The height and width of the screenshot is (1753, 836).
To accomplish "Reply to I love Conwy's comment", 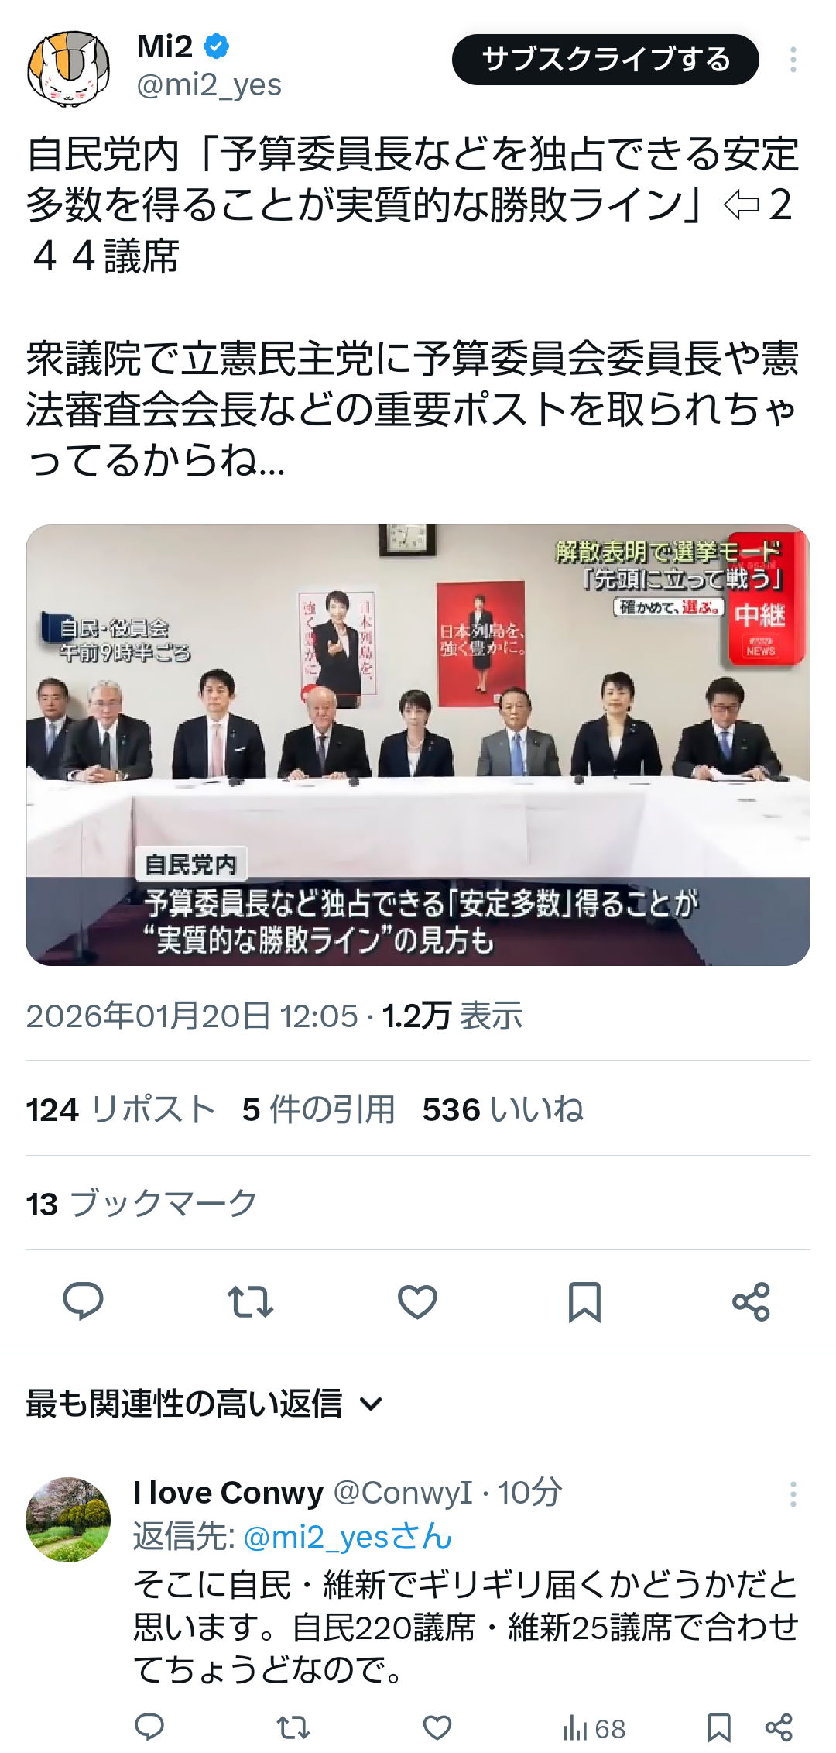I will pyautogui.click(x=149, y=1727).
